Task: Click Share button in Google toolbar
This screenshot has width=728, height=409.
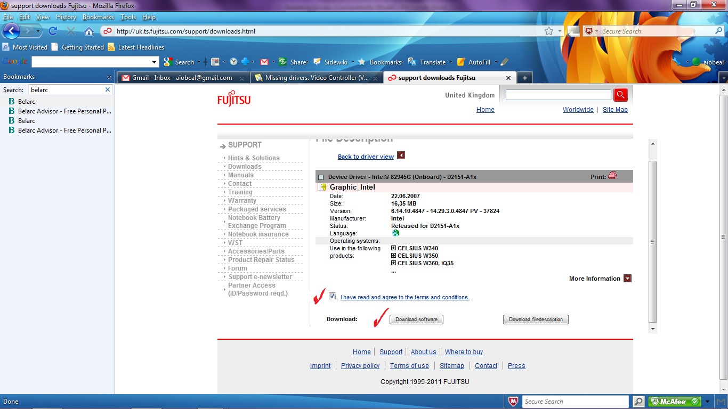Action: coord(293,62)
